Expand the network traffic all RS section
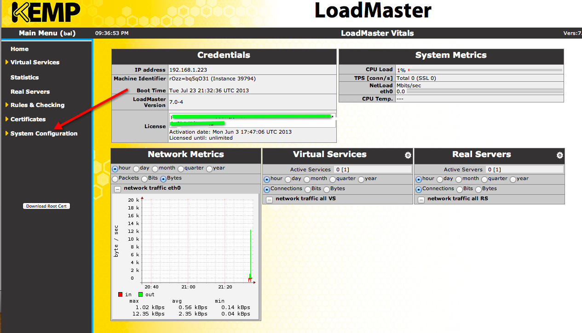 point(421,199)
